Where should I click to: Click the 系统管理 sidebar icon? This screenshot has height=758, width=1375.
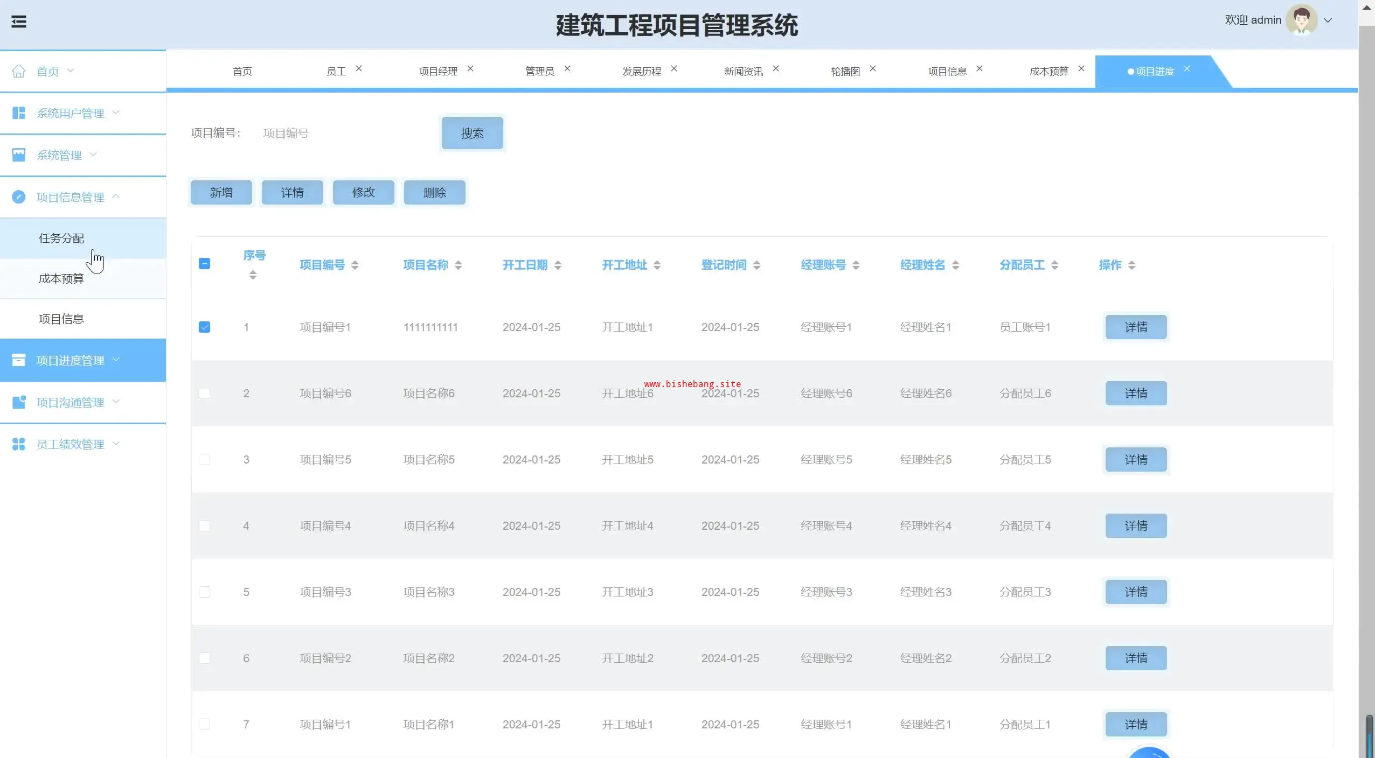coord(19,155)
